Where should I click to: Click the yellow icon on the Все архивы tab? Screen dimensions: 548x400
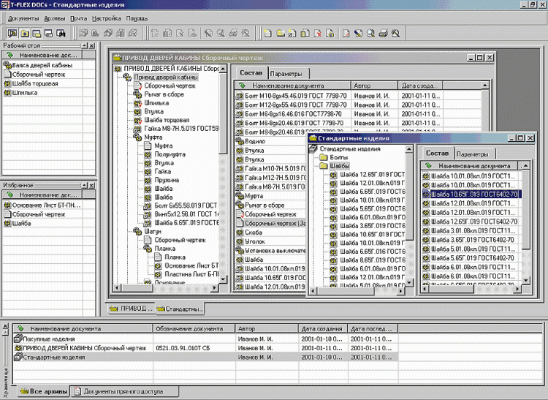(24, 391)
